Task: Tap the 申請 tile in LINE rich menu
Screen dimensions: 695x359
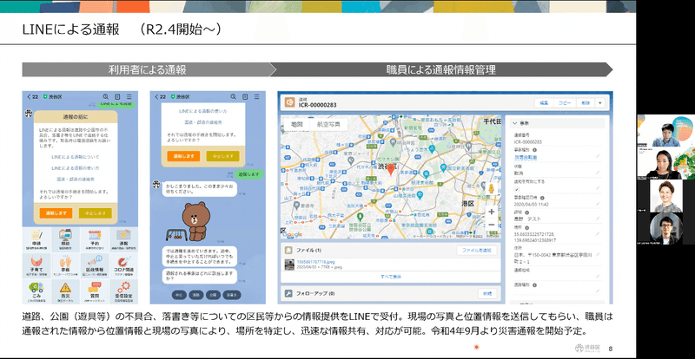Action: coord(36,239)
